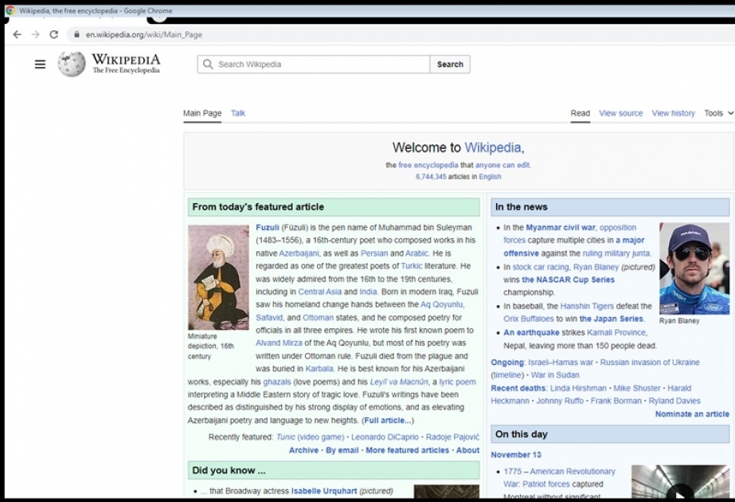Open the View history tab
Viewport: 735px width, 502px height.
tap(673, 113)
